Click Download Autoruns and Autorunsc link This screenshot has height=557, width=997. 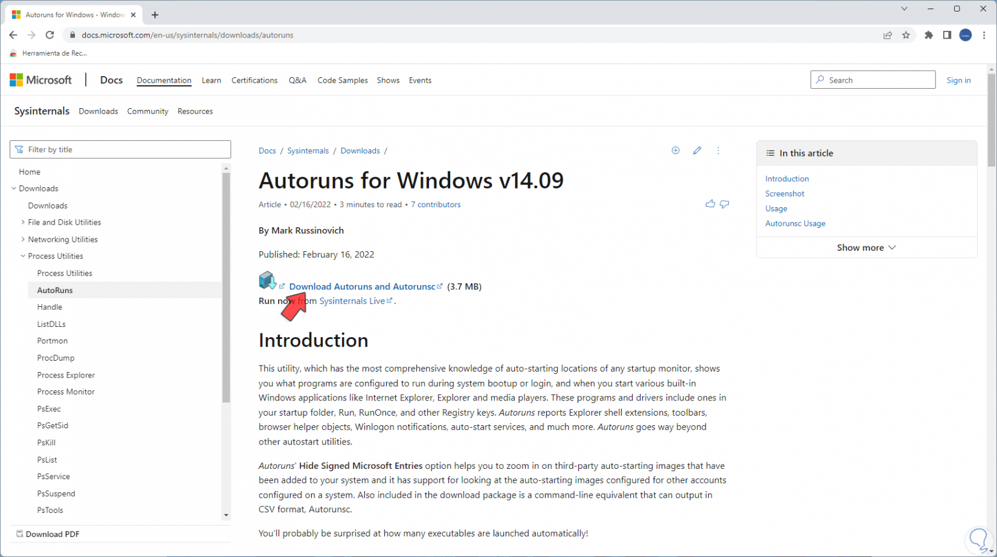coord(362,286)
